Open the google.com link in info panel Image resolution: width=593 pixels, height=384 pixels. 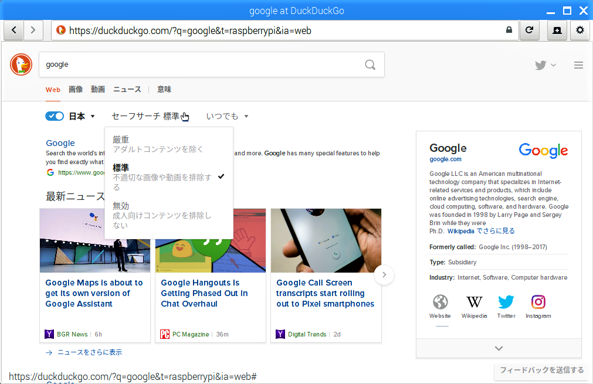tap(446, 159)
